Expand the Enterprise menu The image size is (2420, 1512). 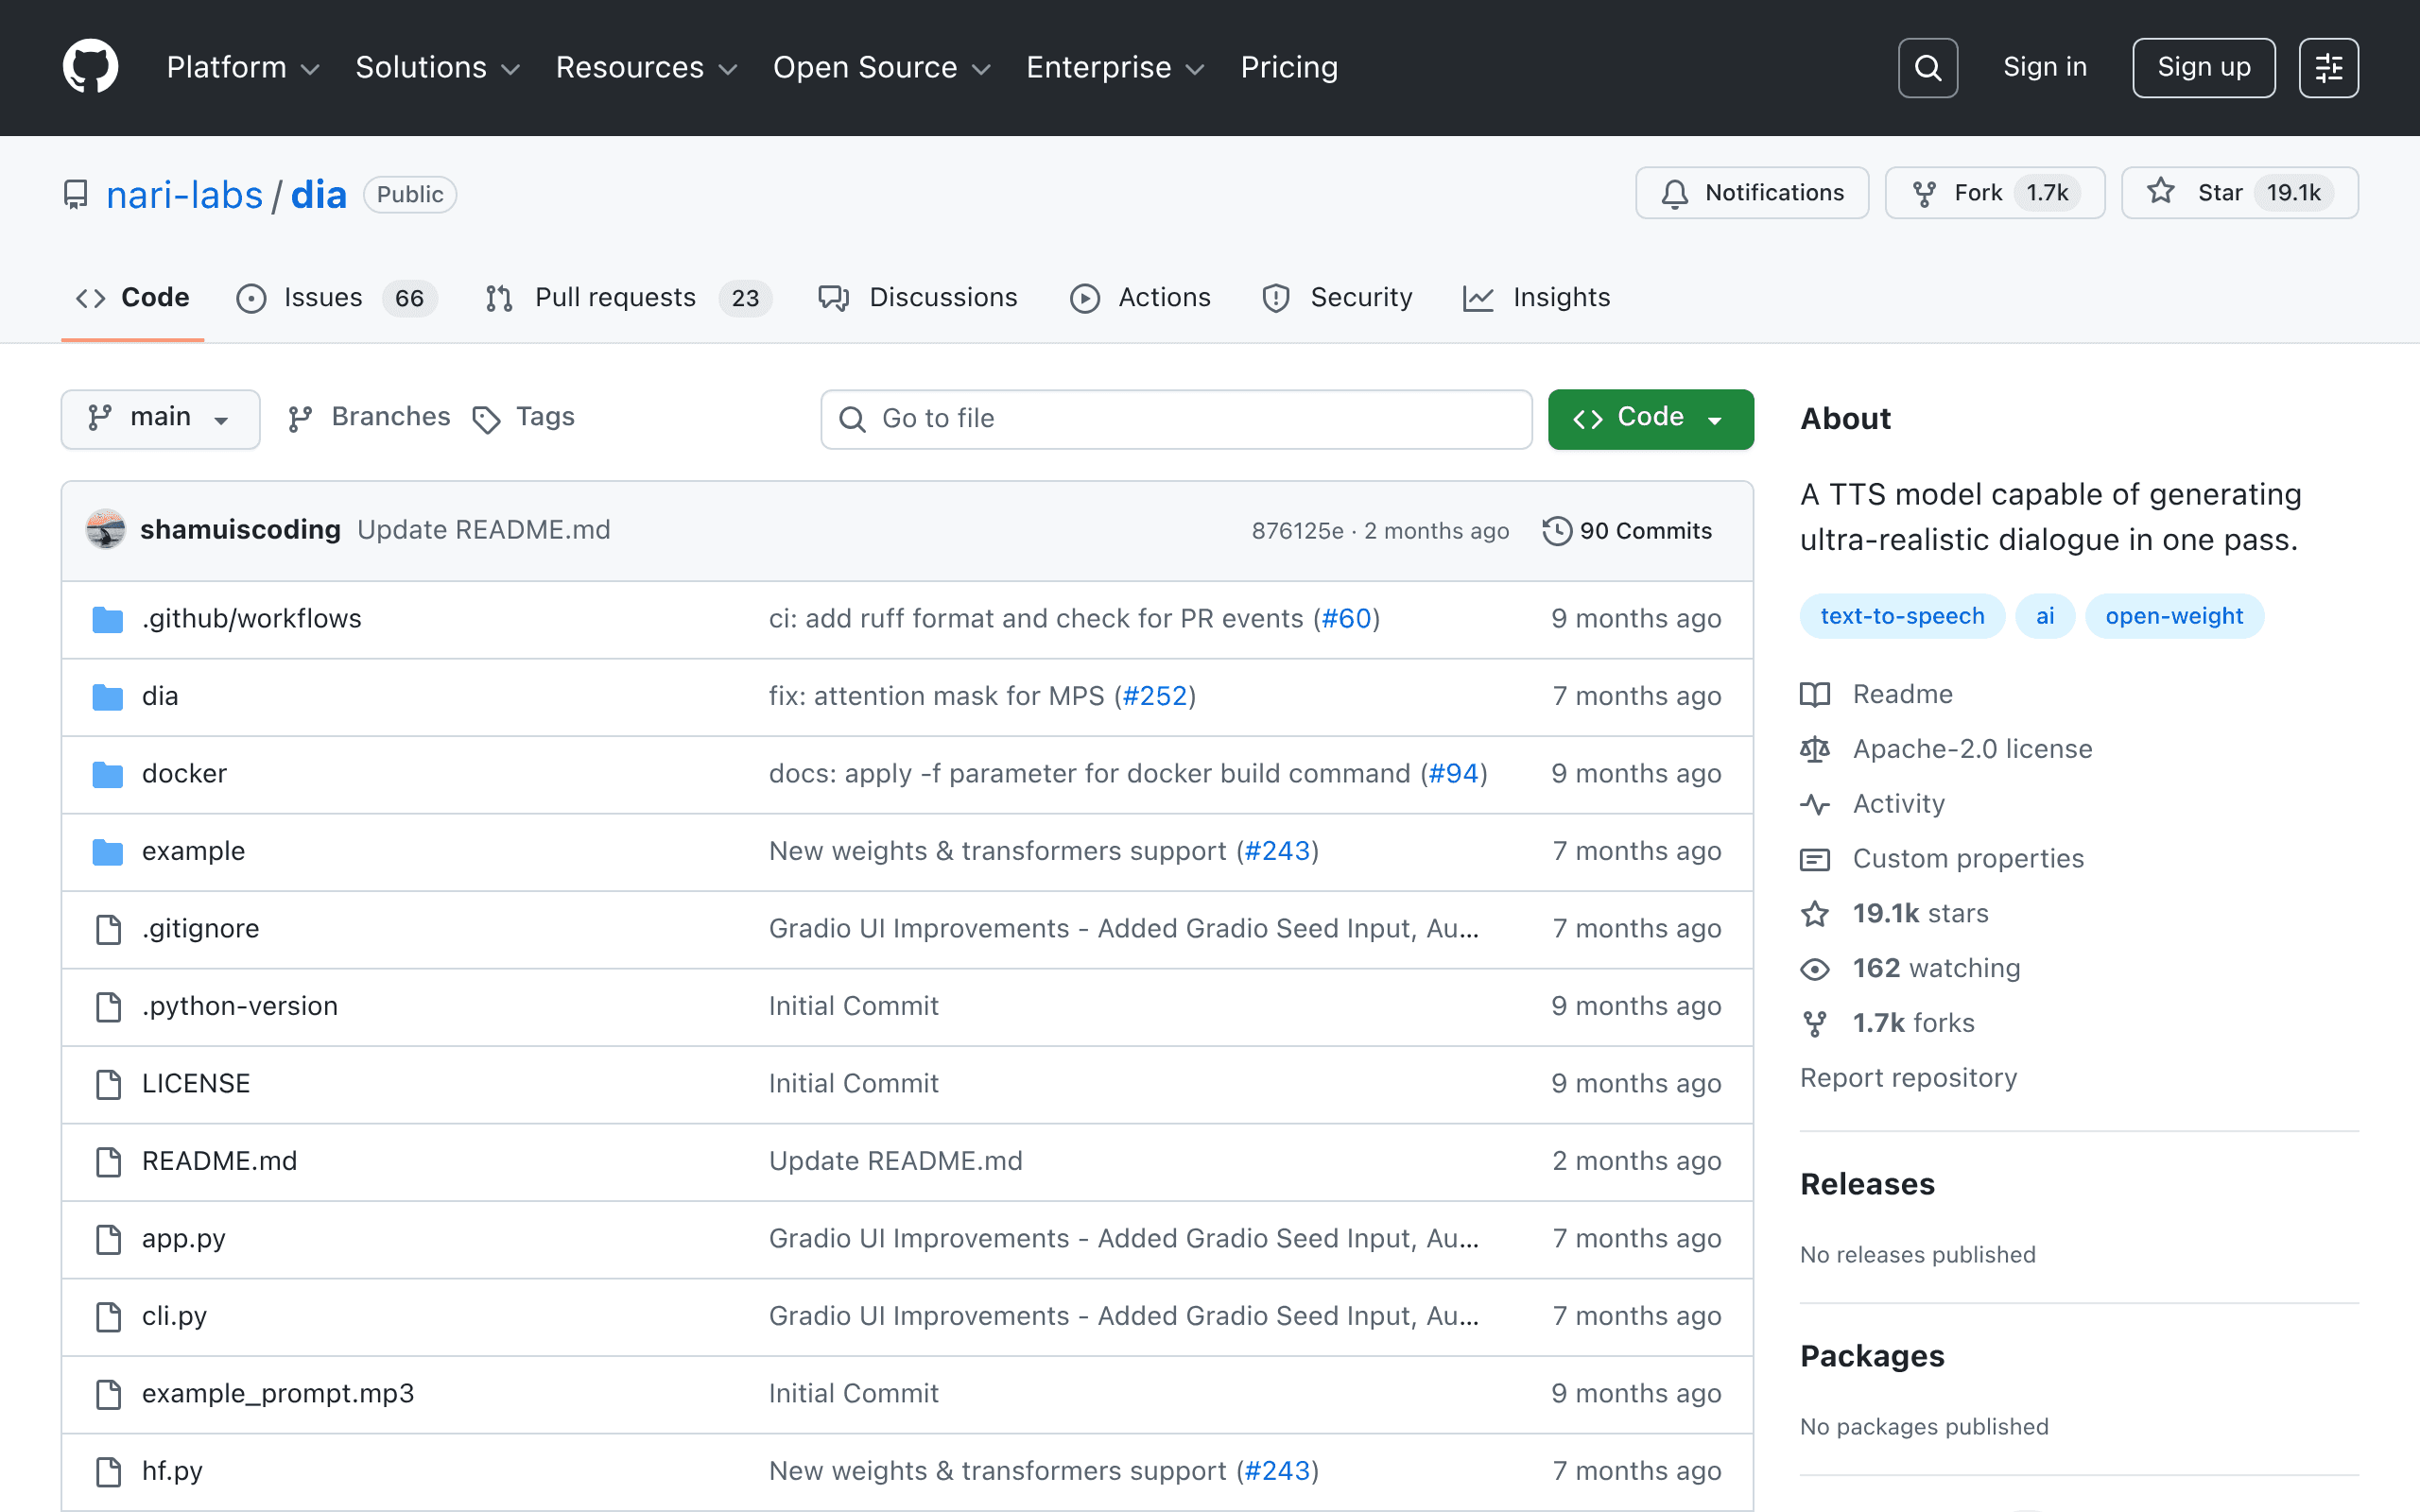click(x=1115, y=67)
